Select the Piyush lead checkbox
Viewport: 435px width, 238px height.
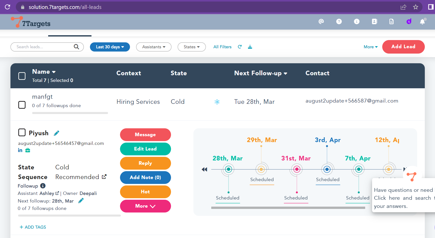pos(22,132)
